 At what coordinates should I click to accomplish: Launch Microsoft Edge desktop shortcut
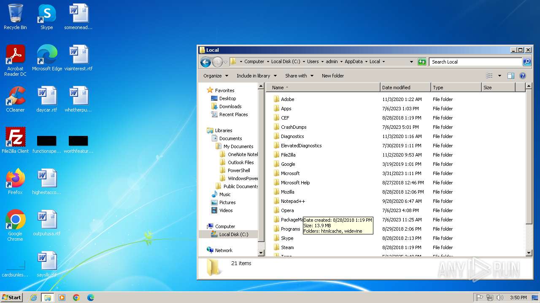tap(47, 58)
